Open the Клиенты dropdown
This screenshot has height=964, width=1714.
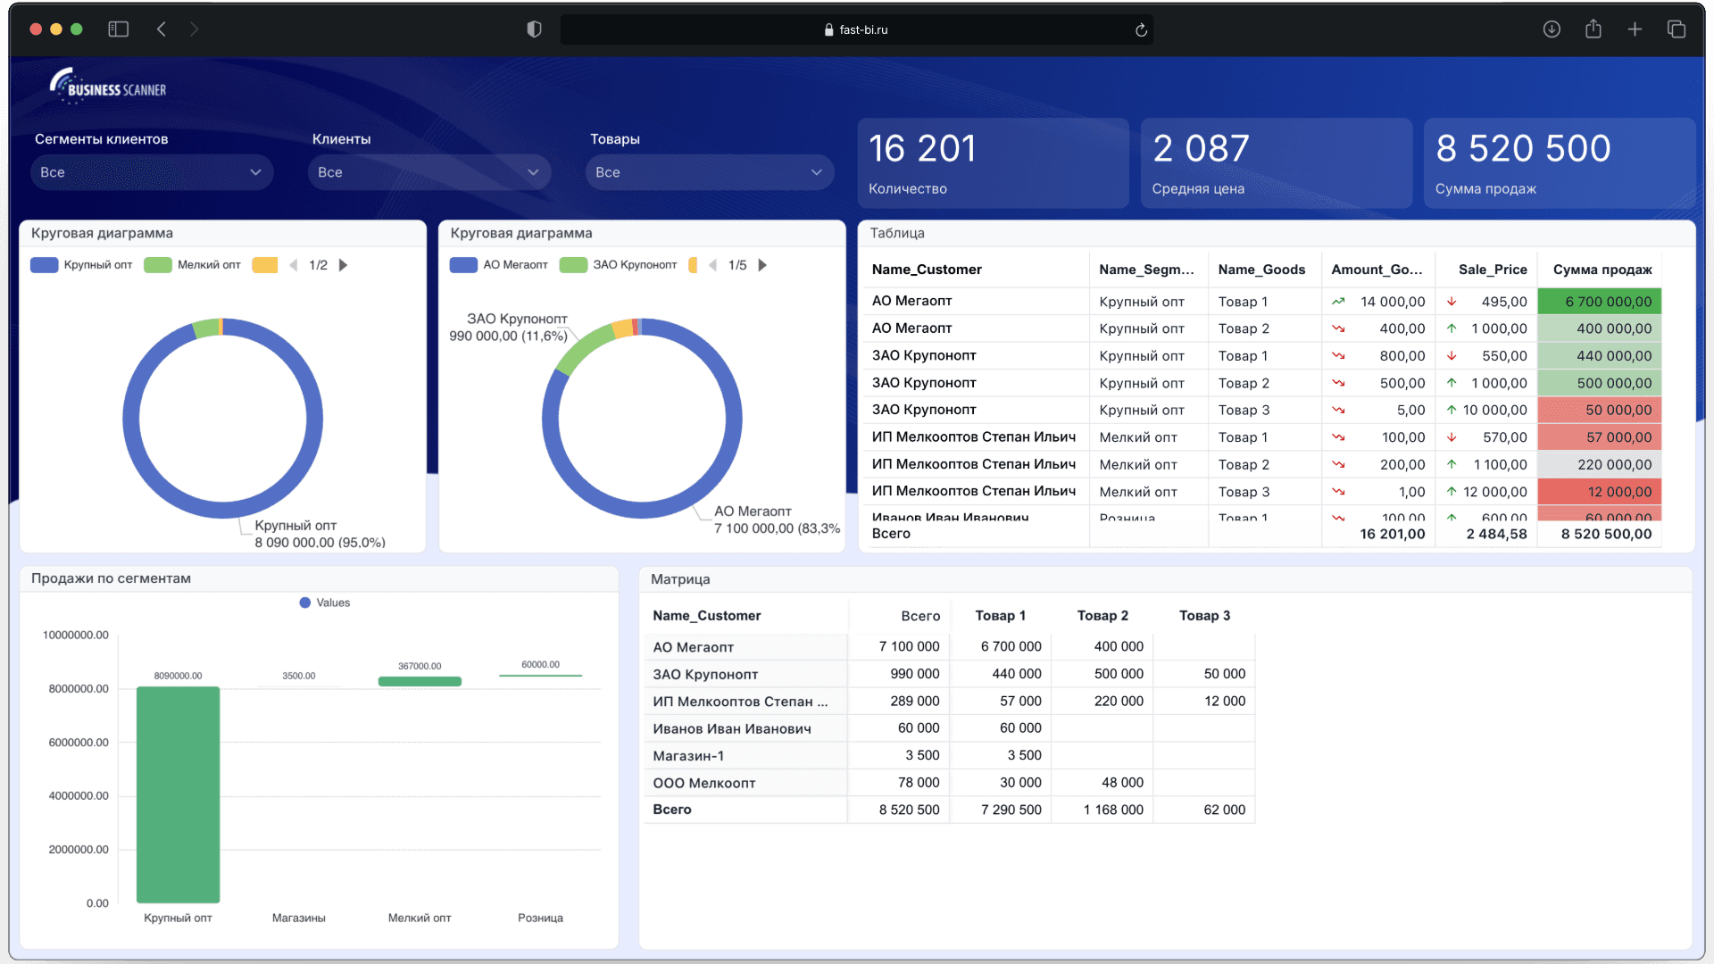click(x=429, y=172)
